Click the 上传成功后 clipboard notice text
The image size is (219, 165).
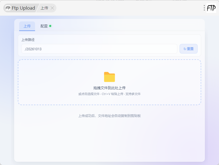(x=109, y=116)
